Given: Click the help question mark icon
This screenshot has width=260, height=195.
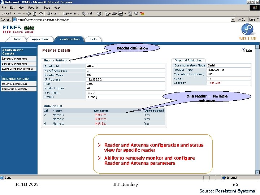Looking at the screenshot, I should (243, 50).
